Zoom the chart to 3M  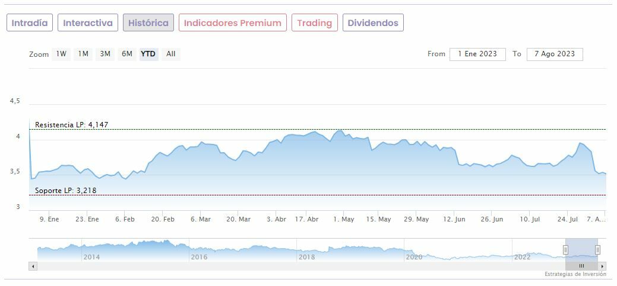pos(105,54)
